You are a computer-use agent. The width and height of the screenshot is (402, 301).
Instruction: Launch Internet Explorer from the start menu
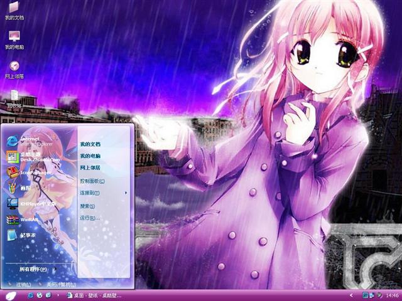(x=30, y=141)
